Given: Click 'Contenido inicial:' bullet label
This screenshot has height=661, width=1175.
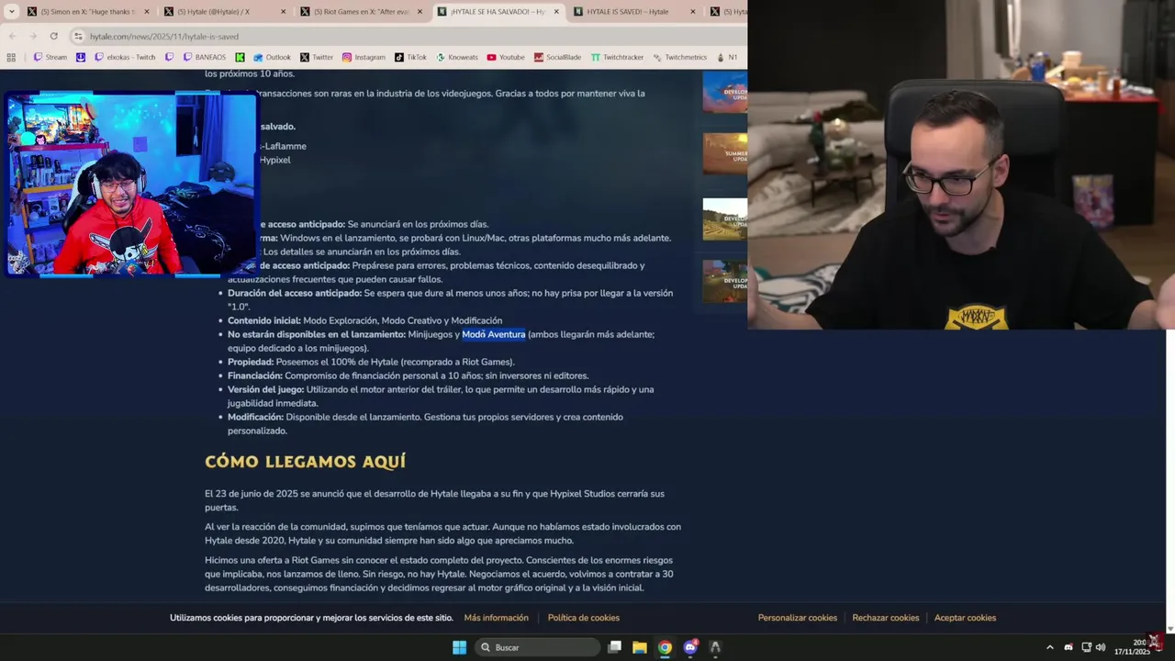Looking at the screenshot, I should 264,320.
